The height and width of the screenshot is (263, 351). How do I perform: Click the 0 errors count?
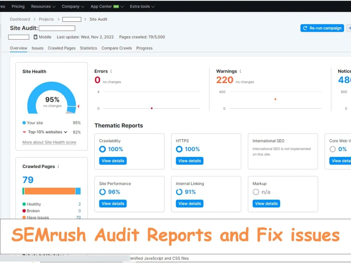coord(97,80)
